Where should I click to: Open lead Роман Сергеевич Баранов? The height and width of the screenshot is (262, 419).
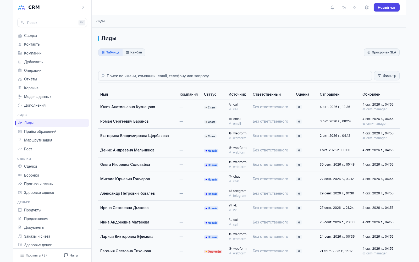[x=124, y=121]
